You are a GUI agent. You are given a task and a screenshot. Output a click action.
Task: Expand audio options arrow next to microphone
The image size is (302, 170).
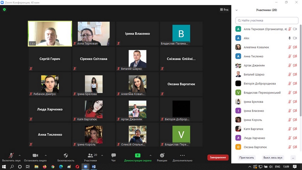click(x=20, y=155)
